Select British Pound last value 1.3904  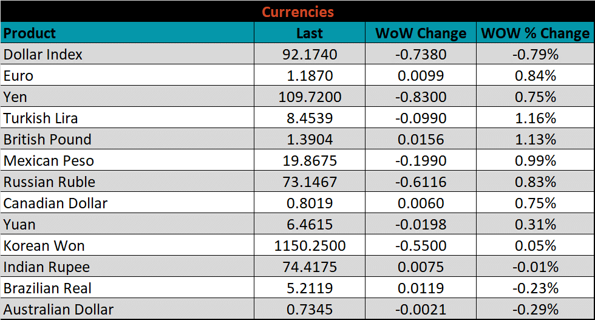[310, 140]
